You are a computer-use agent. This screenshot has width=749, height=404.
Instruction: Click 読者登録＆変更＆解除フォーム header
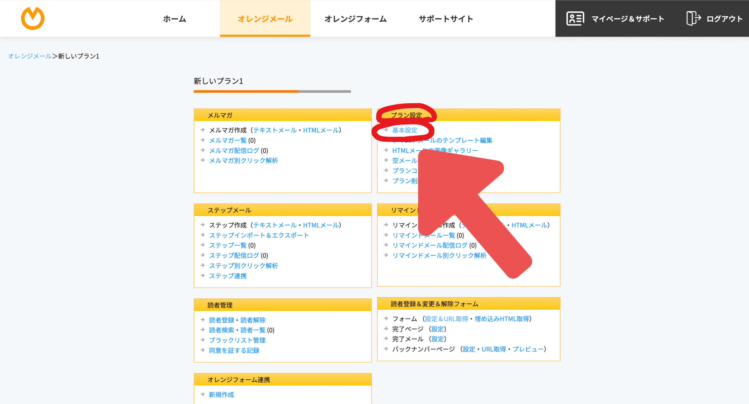tap(468, 304)
